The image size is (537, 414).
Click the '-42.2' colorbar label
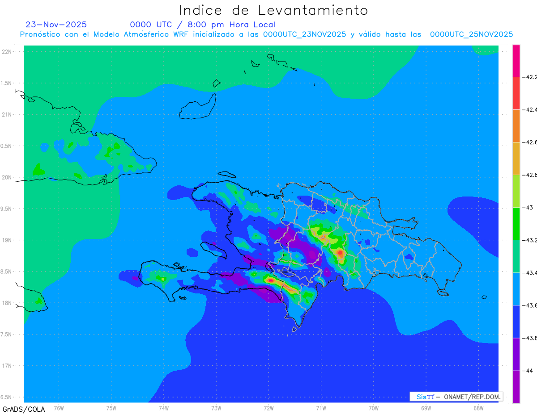click(530, 77)
